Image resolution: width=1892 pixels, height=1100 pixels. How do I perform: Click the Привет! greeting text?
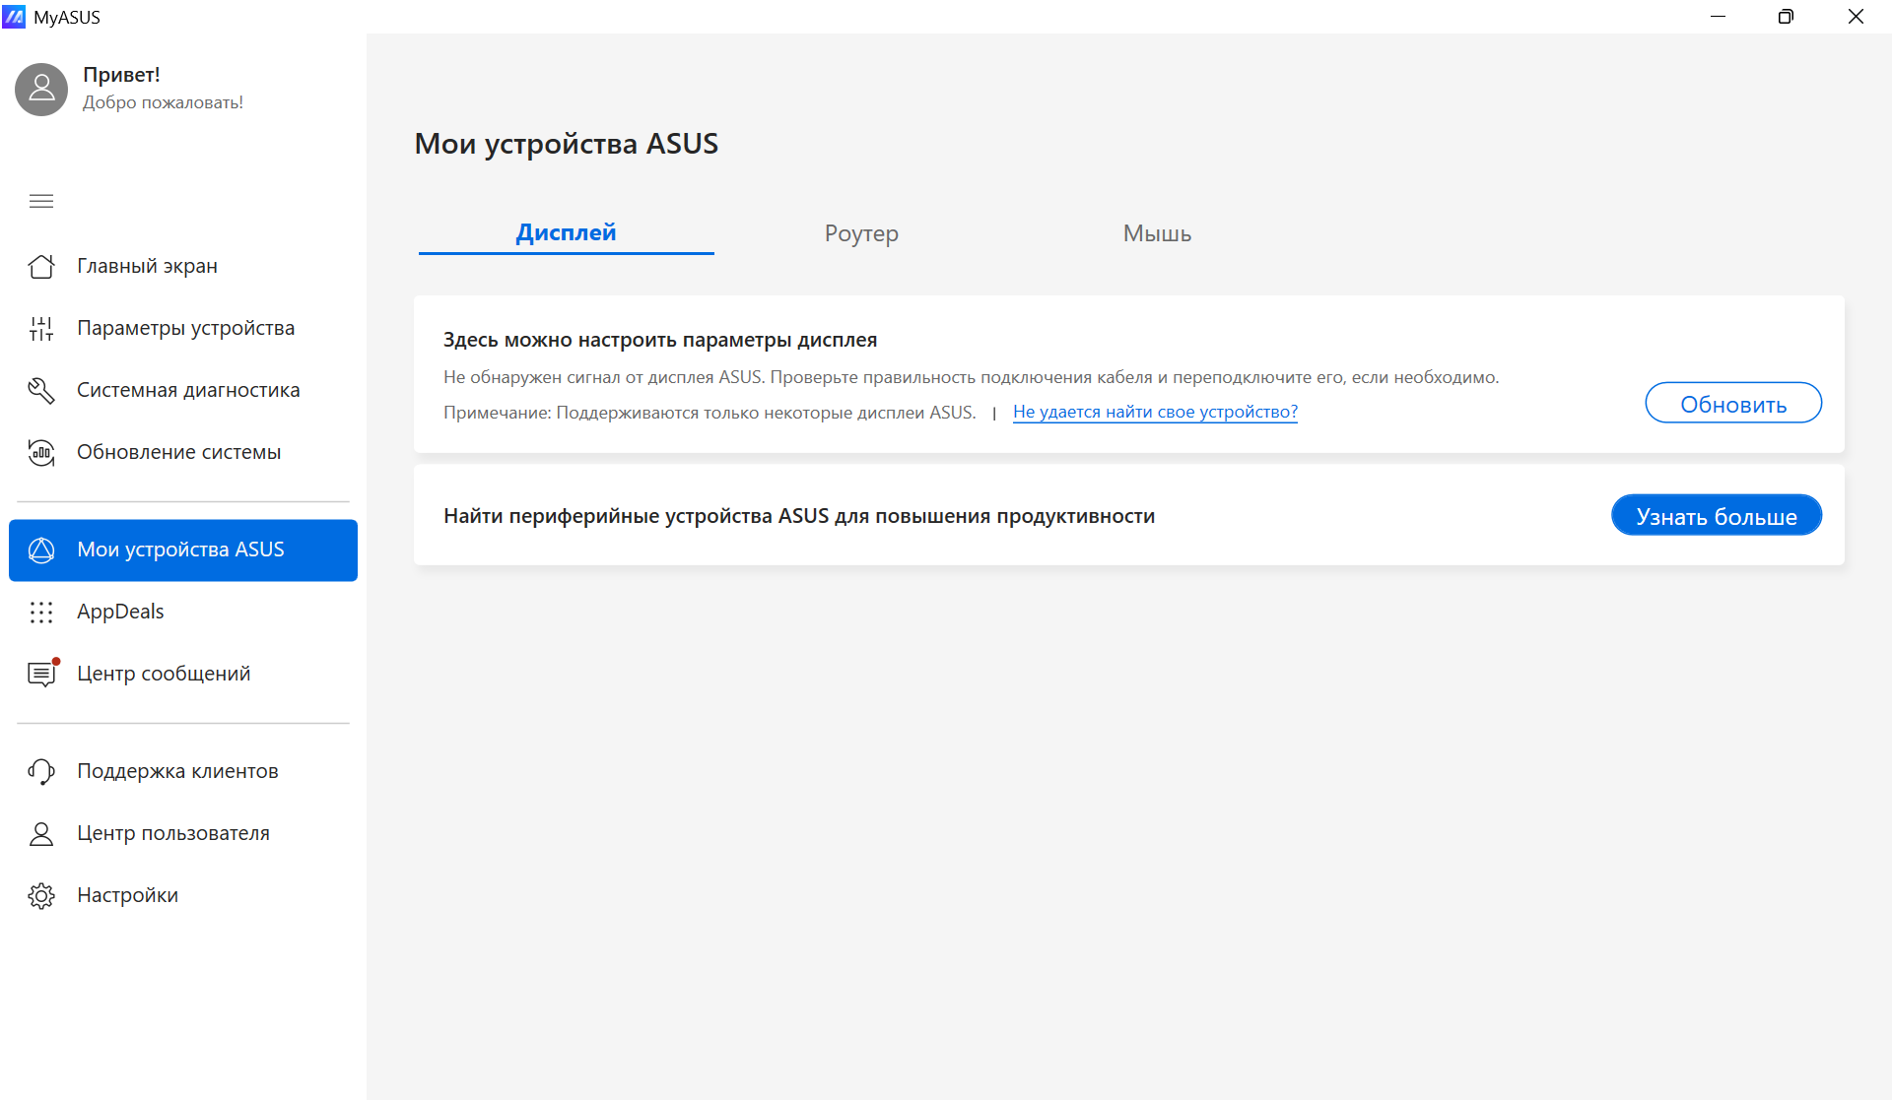coord(121,74)
